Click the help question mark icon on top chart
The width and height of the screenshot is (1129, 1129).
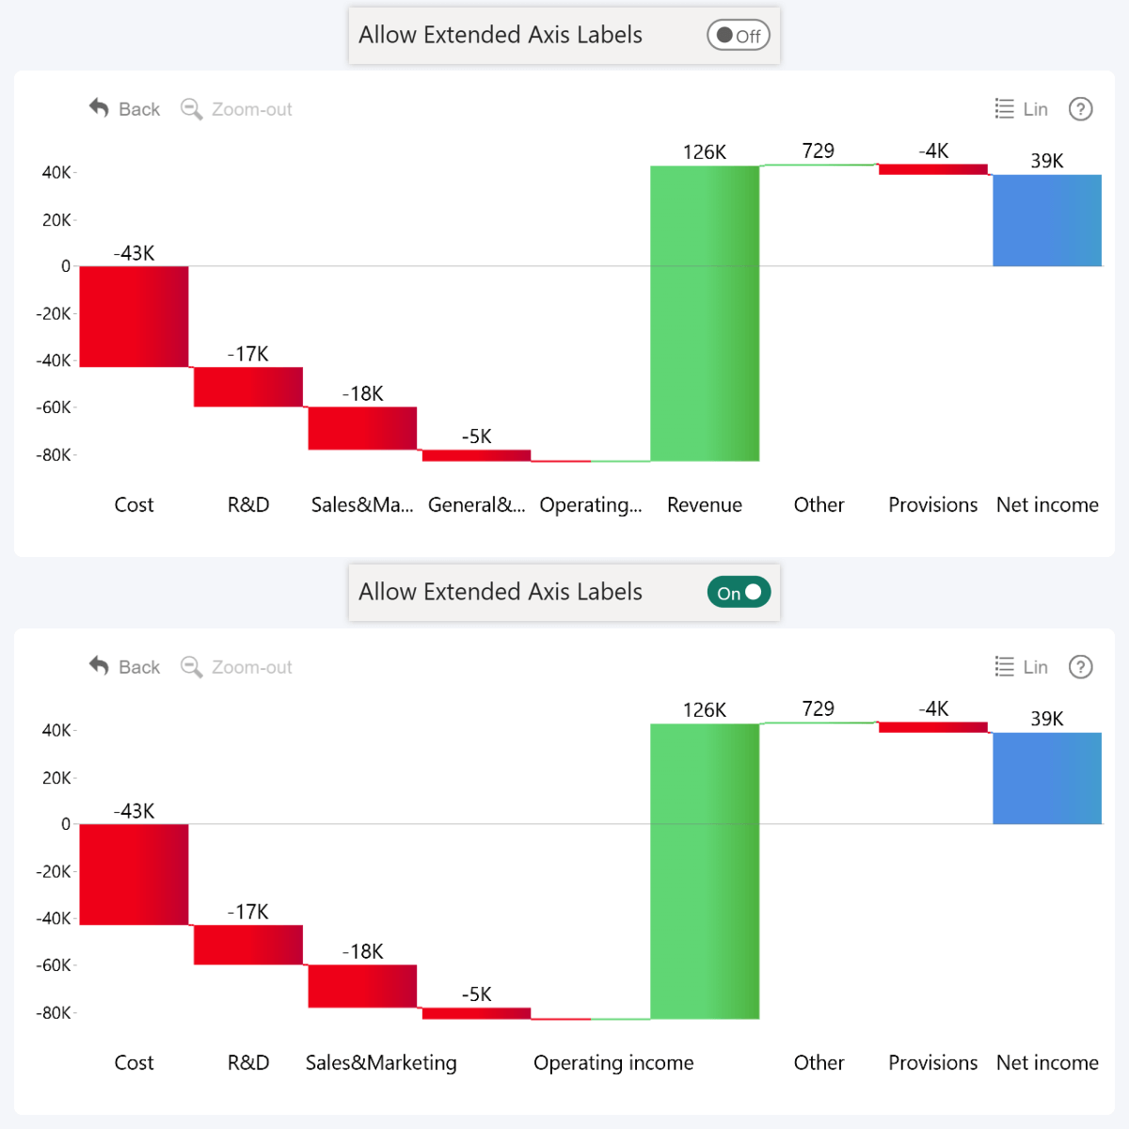(x=1080, y=109)
